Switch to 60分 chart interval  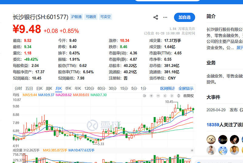(x=101, y=88)
